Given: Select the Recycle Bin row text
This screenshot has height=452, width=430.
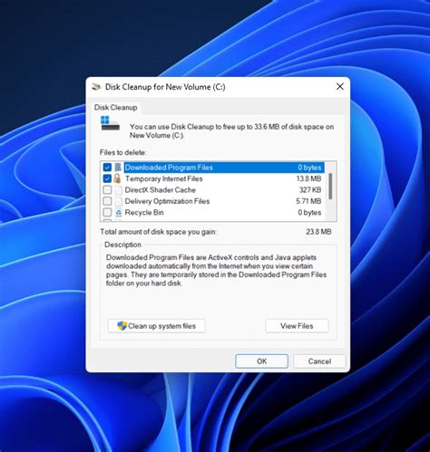Looking at the screenshot, I should click(144, 213).
